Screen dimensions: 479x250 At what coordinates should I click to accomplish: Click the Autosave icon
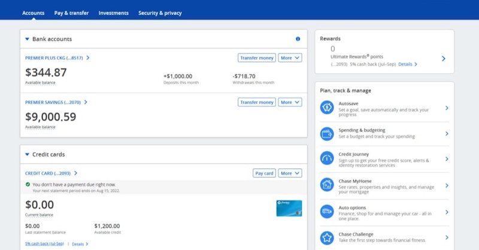pyautogui.click(x=327, y=107)
